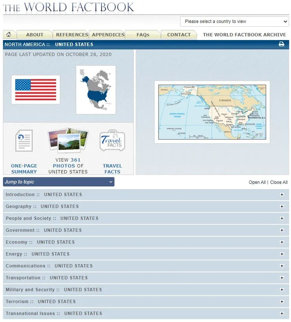Click page last updated date text
This screenshot has width=291, height=322.
coord(58,54)
